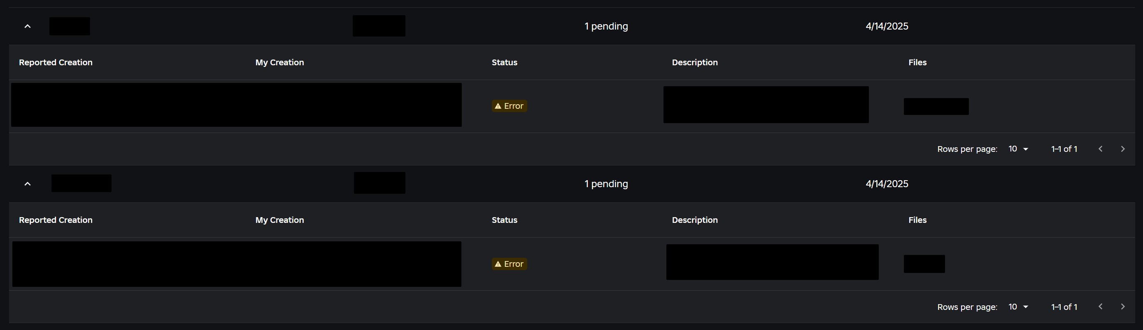Go to next page in the upper table
Viewport: 1143px width, 330px height.
pos(1122,149)
